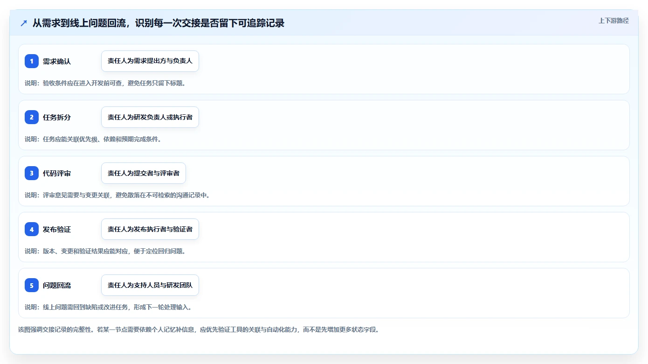This screenshot has width=648, height=364.
Task: Select the 代码评审 step title
Action: 57,173
